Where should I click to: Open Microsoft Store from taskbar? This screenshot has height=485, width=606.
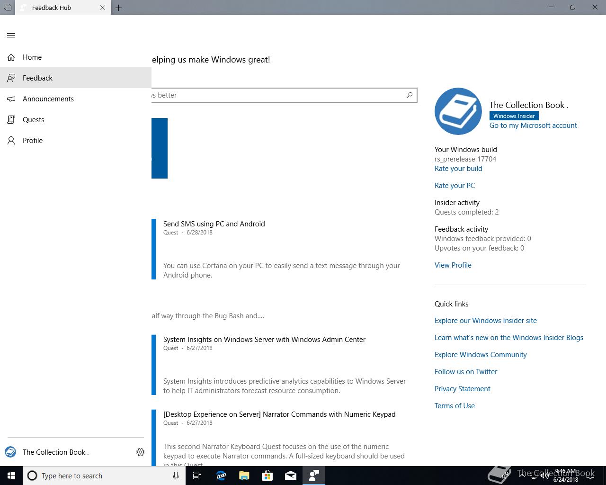[x=267, y=476]
